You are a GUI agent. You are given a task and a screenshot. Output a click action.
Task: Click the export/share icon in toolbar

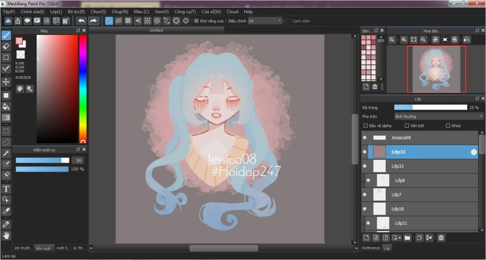click(x=18, y=21)
